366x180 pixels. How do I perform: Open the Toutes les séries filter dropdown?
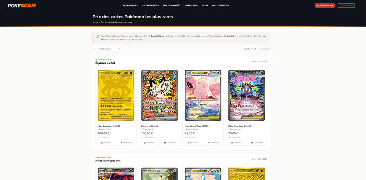107,49
